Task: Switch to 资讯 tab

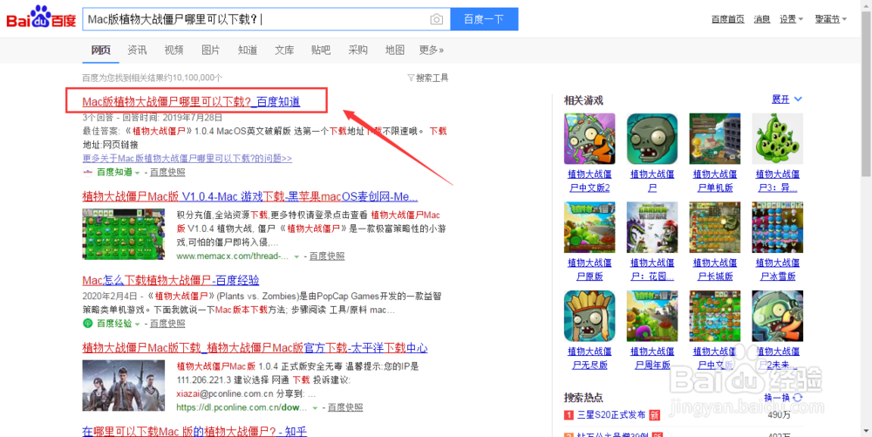Action: pyautogui.click(x=138, y=50)
